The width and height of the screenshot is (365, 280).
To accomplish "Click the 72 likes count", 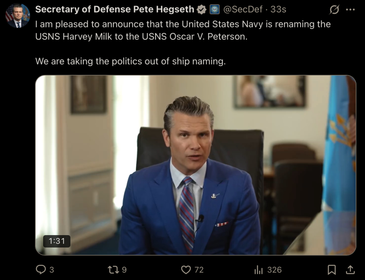I will click(199, 270).
